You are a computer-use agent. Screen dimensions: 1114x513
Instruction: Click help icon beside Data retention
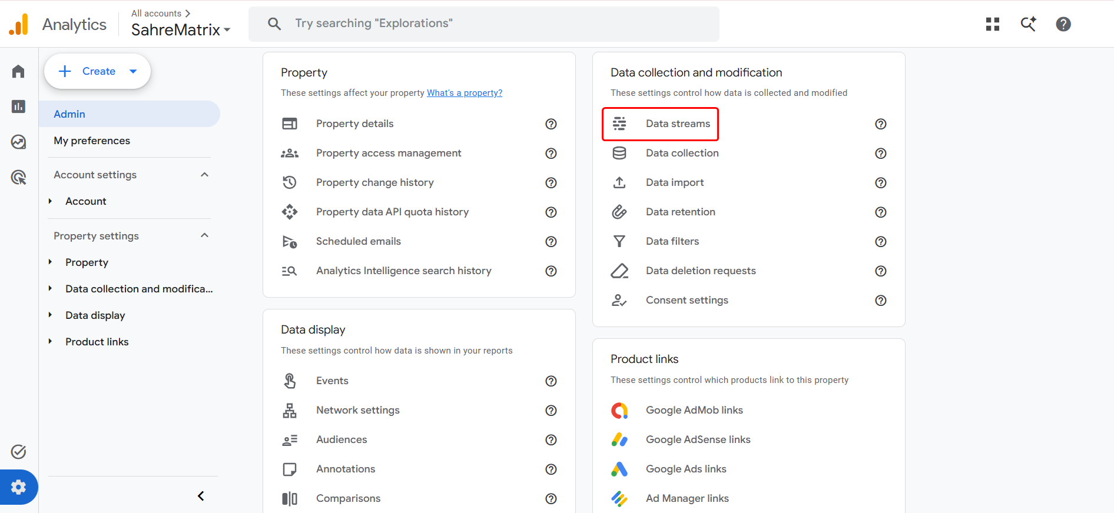point(881,212)
